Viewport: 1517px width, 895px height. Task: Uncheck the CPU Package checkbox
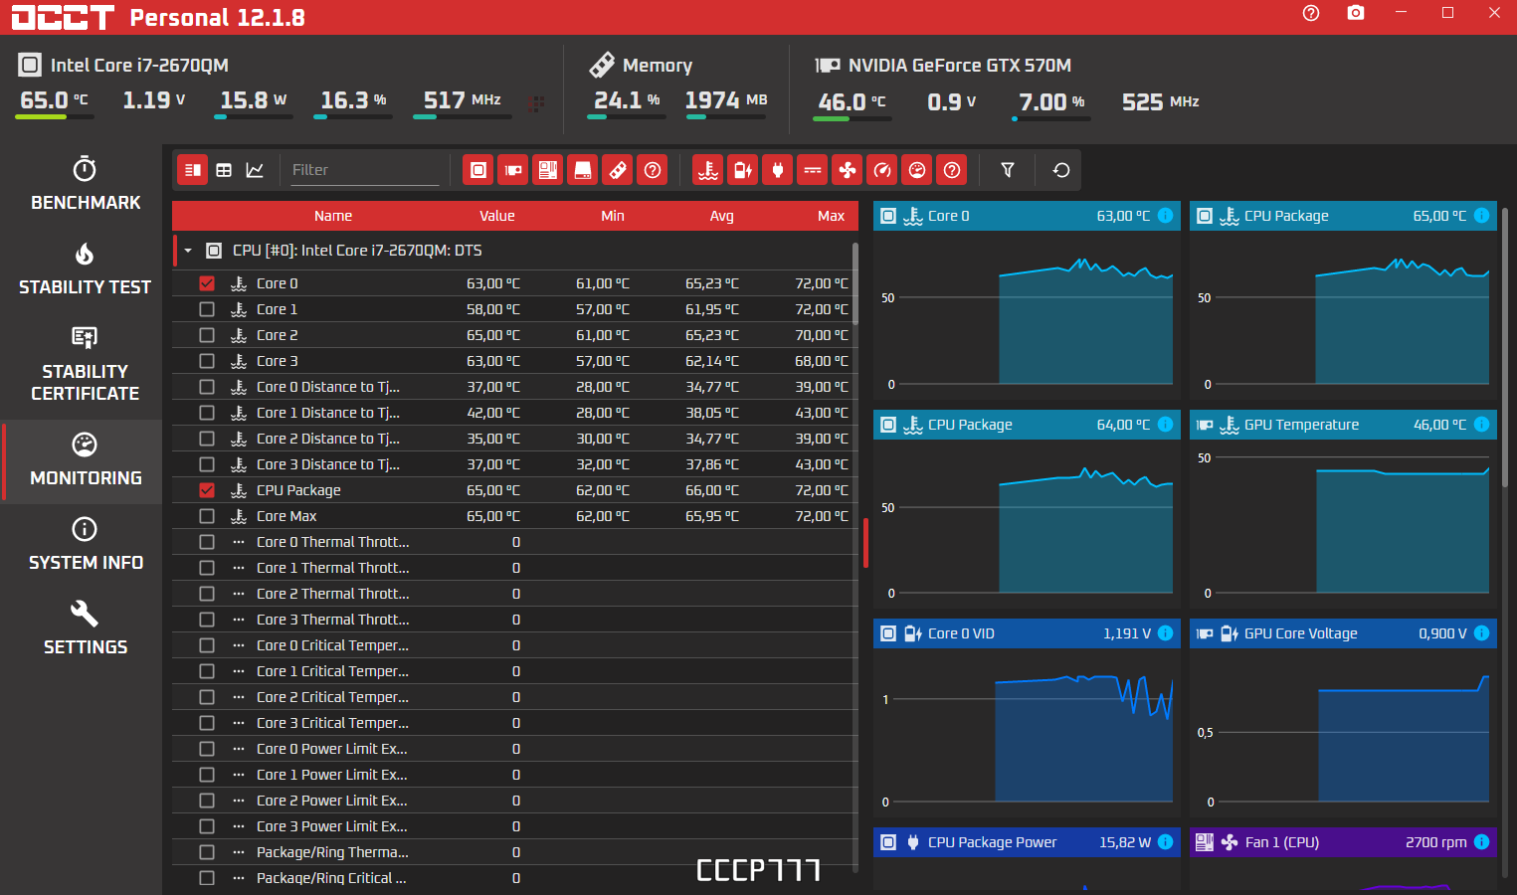tap(207, 490)
